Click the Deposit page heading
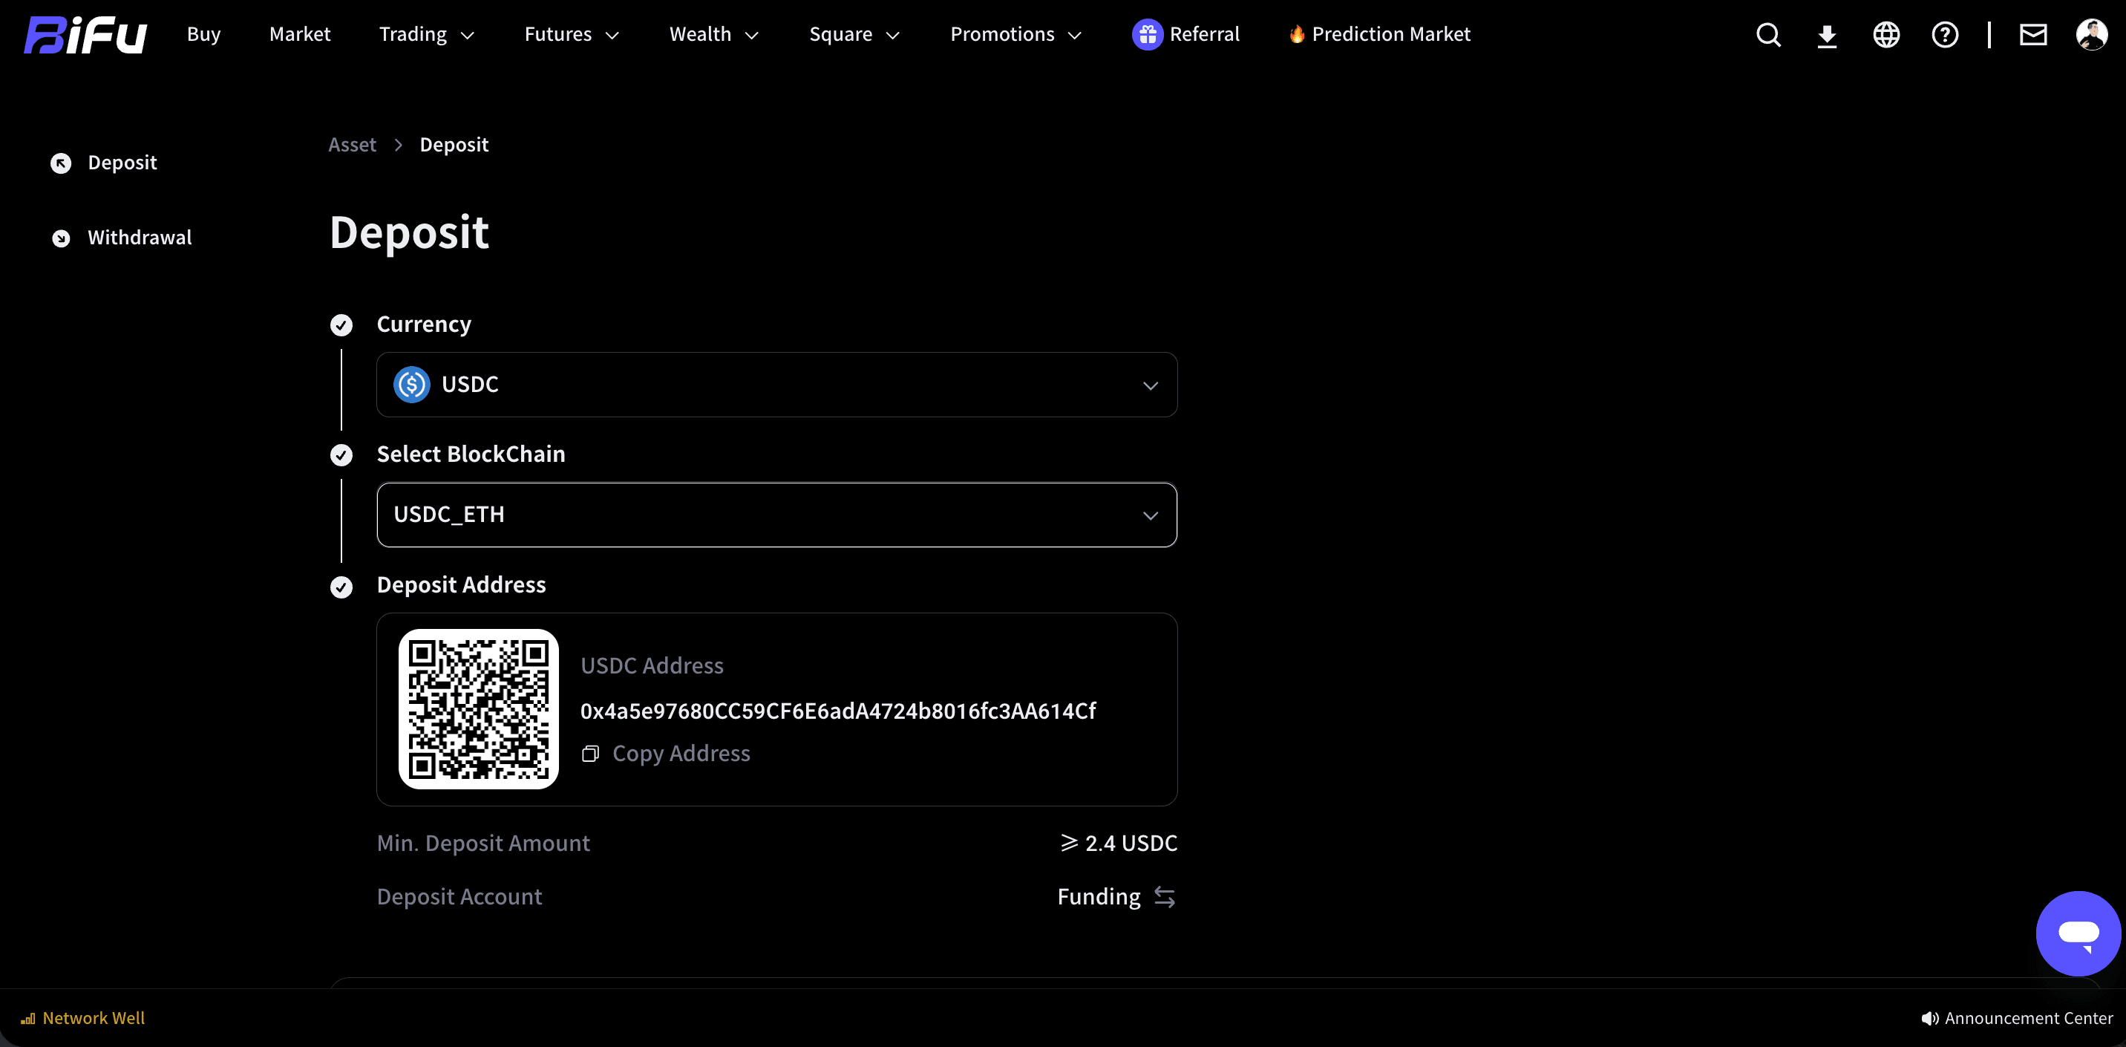The width and height of the screenshot is (2126, 1047). coord(409,233)
